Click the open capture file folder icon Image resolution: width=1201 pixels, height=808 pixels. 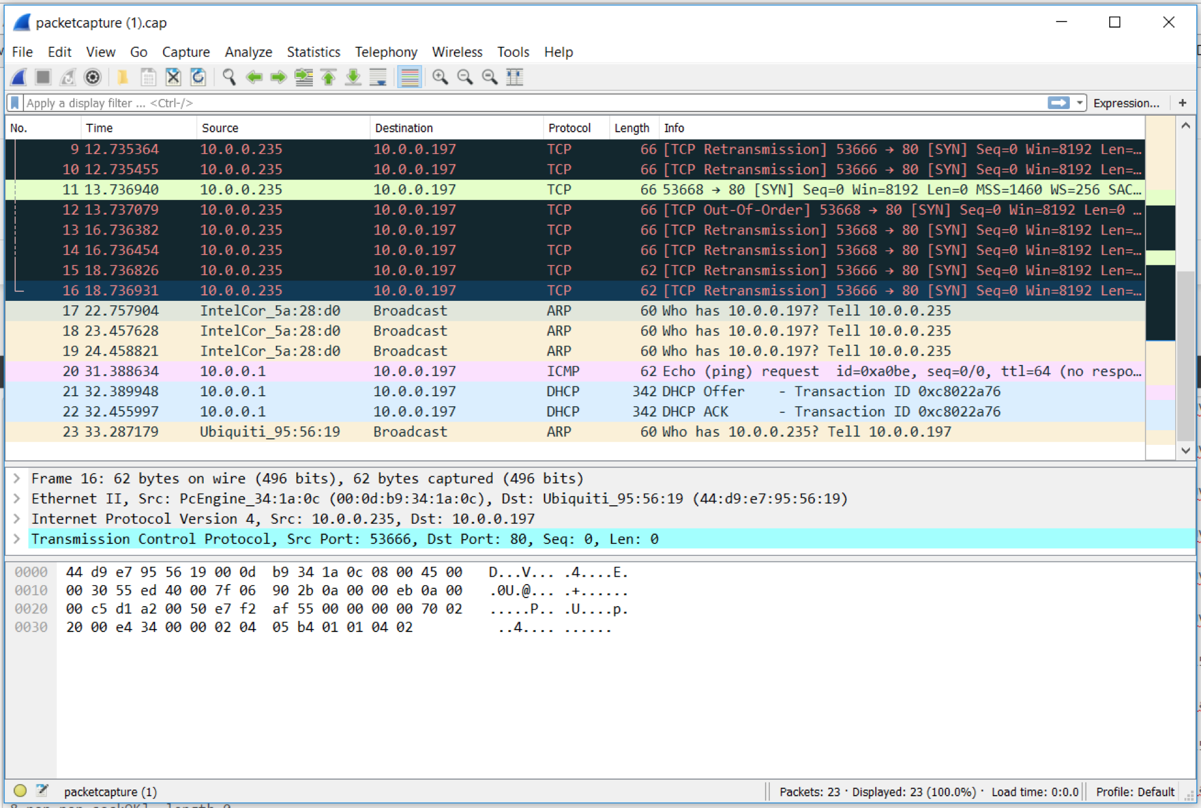123,77
